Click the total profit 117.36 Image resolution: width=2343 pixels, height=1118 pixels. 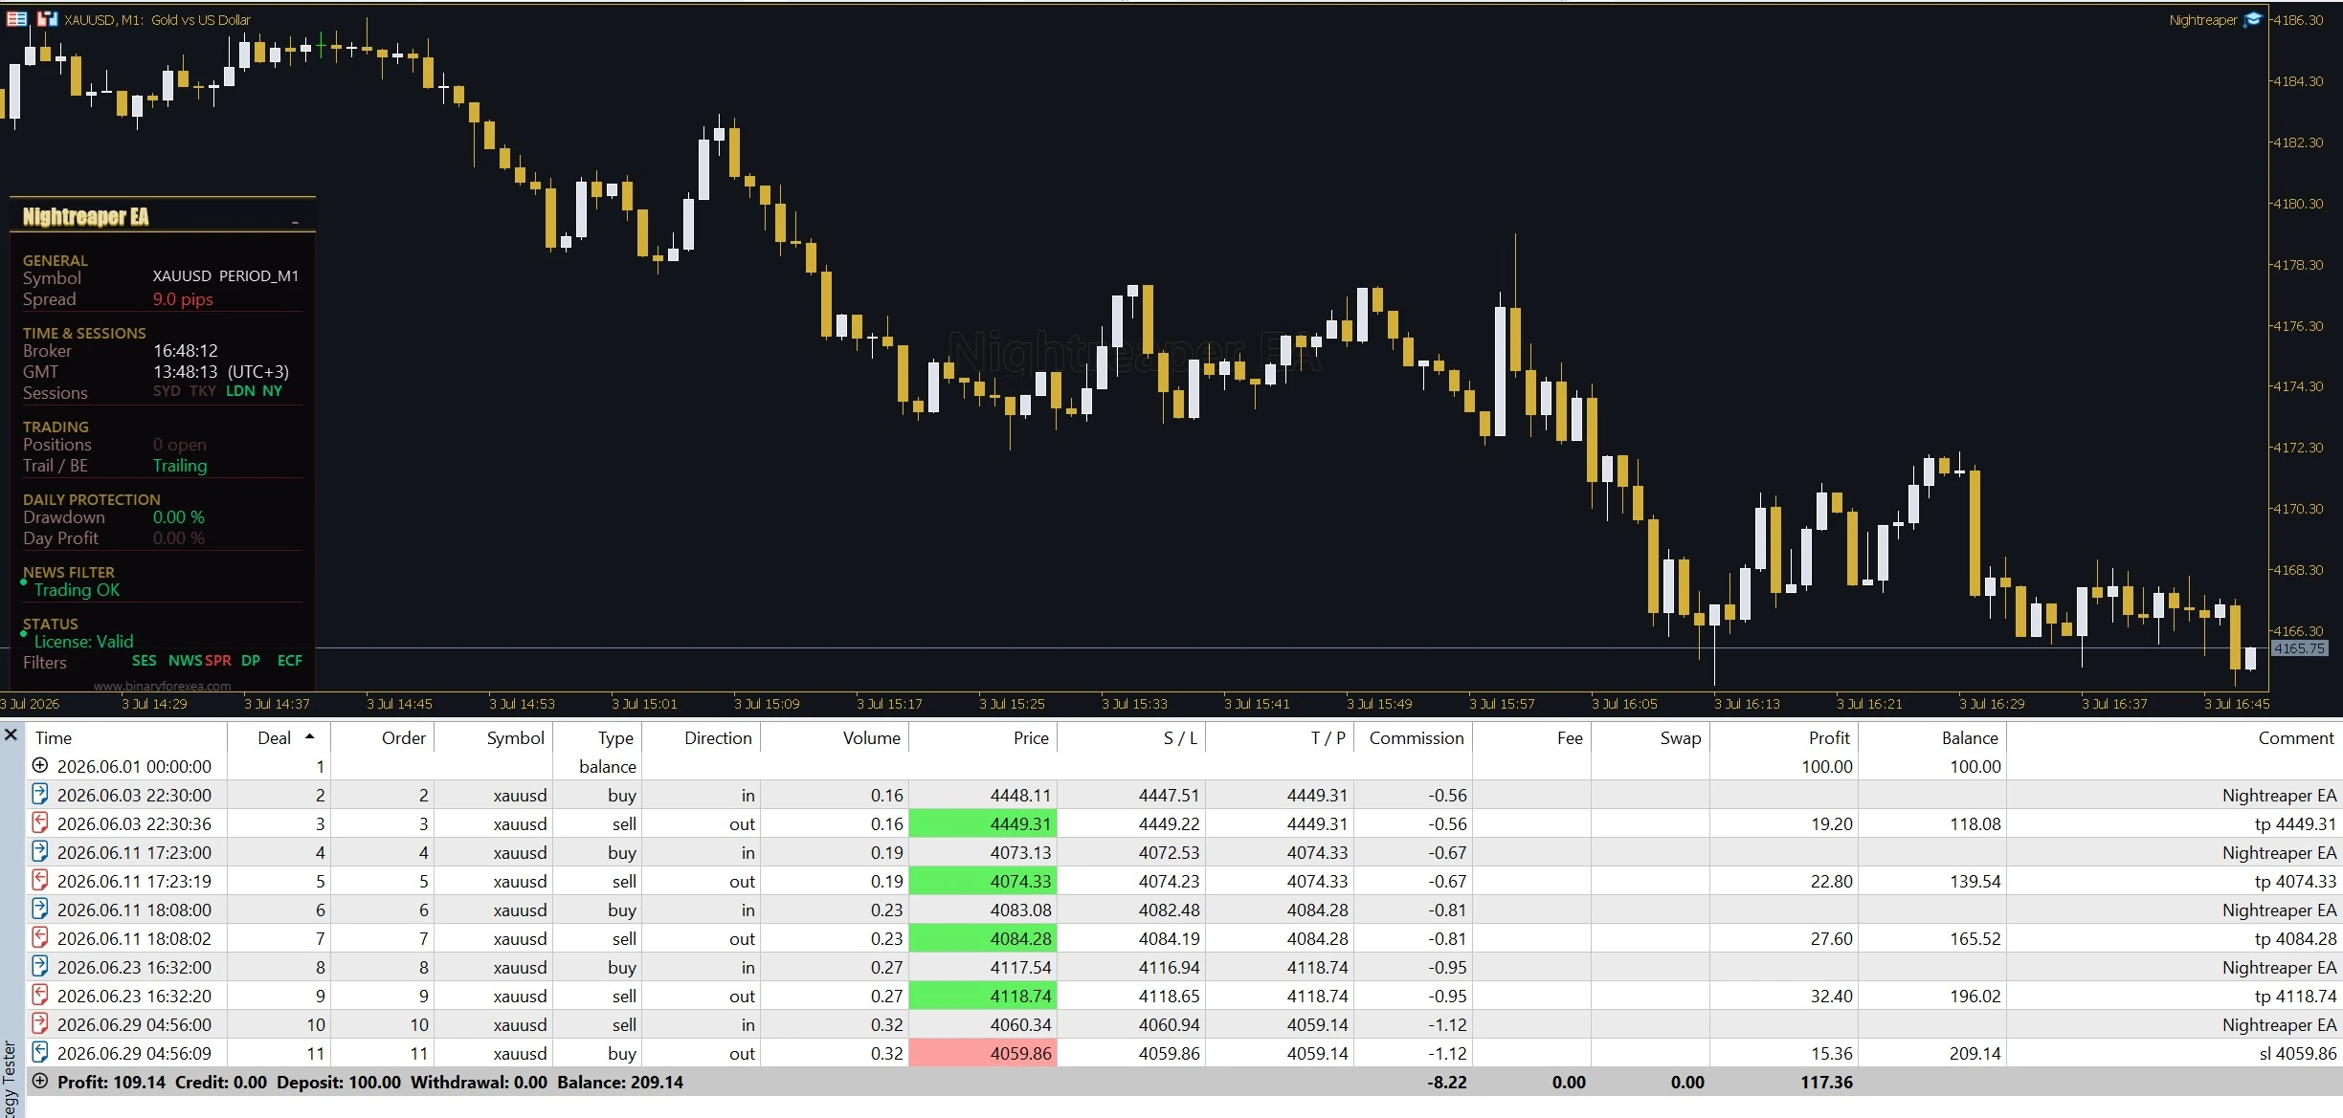pyautogui.click(x=1826, y=1082)
